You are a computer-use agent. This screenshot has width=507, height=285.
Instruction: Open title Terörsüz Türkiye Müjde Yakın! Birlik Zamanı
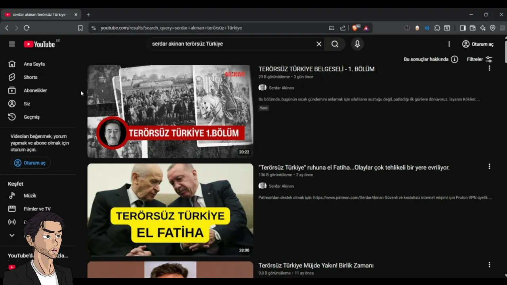pyautogui.click(x=316, y=265)
